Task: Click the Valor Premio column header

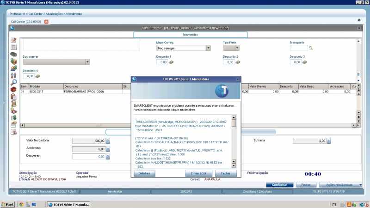Action: [264, 86]
